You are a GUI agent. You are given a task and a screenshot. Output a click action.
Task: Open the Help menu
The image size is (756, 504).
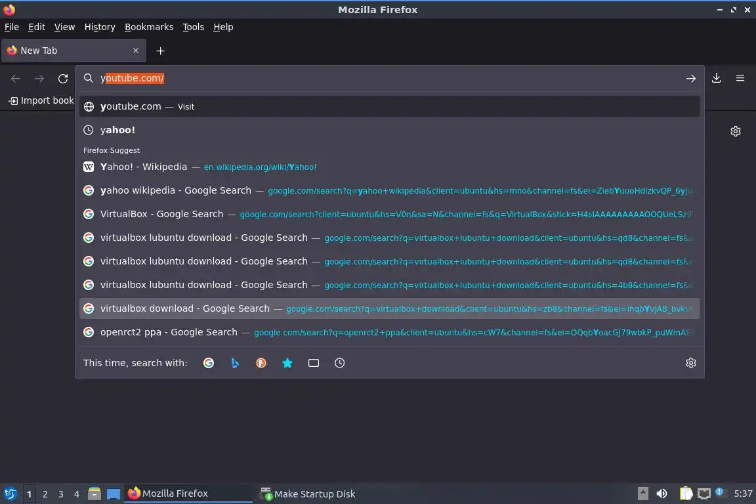223,27
